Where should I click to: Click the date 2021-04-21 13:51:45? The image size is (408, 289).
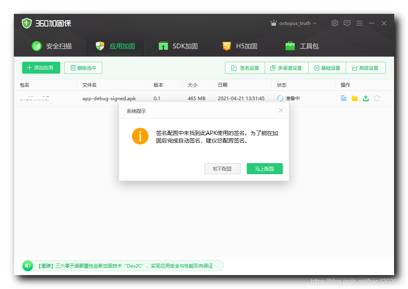241,98
